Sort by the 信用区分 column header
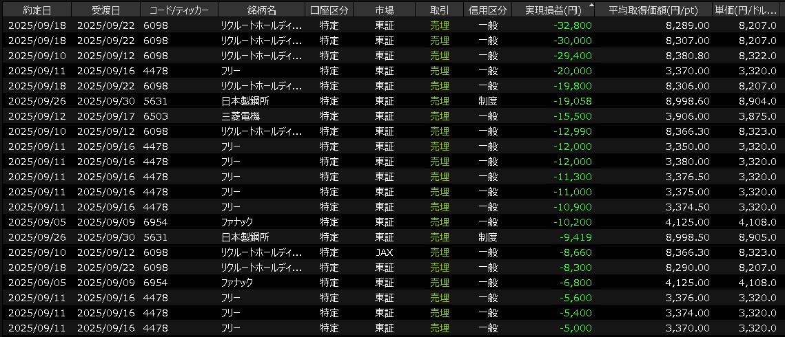Image resolution: width=785 pixels, height=337 pixels. coord(487,10)
